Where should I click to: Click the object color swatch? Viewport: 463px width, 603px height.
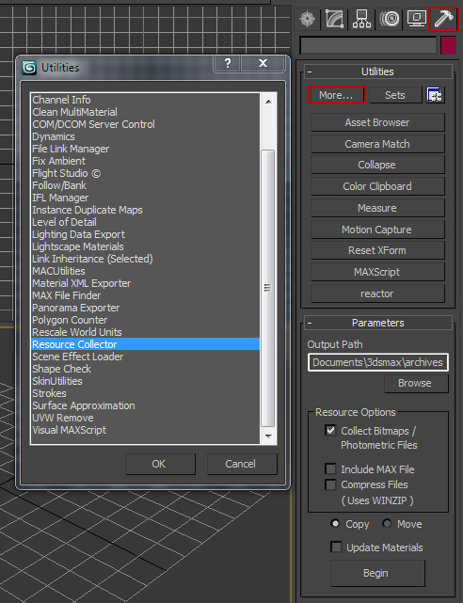coord(448,45)
